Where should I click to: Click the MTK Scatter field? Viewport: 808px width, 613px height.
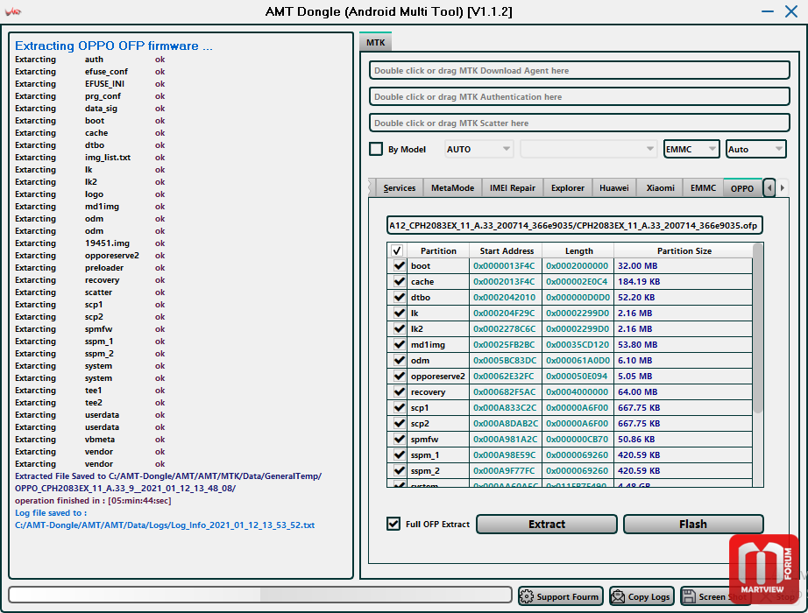[579, 123]
